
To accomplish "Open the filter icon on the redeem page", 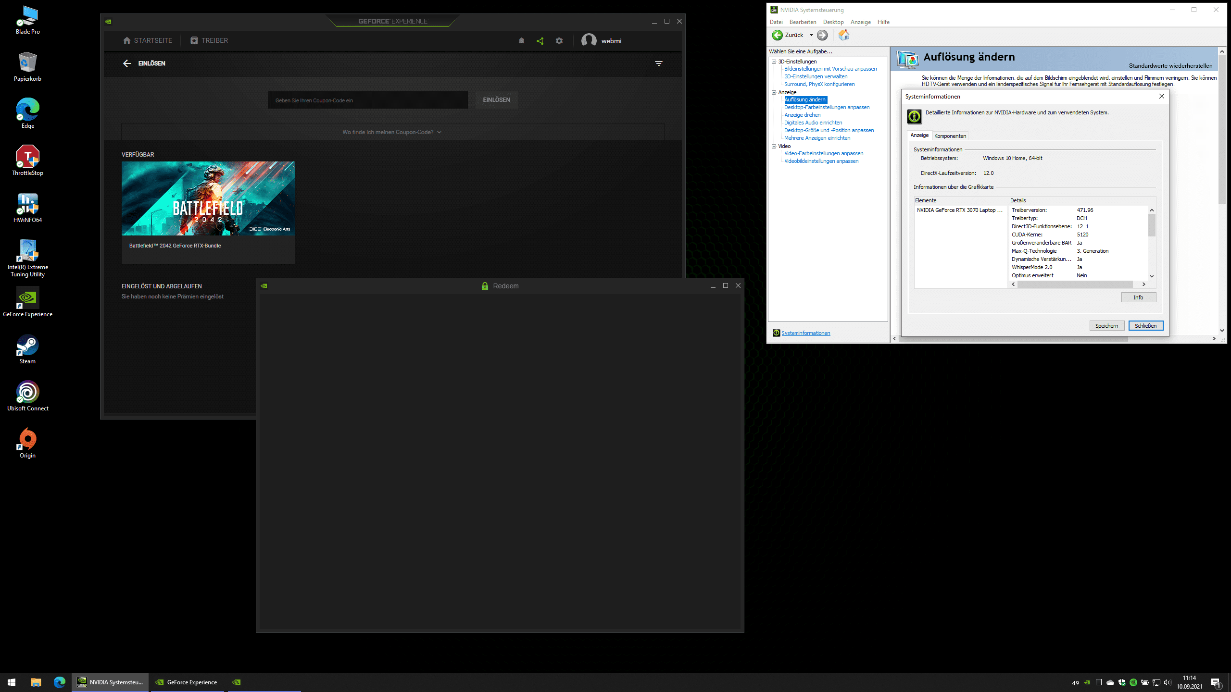I will [659, 63].
